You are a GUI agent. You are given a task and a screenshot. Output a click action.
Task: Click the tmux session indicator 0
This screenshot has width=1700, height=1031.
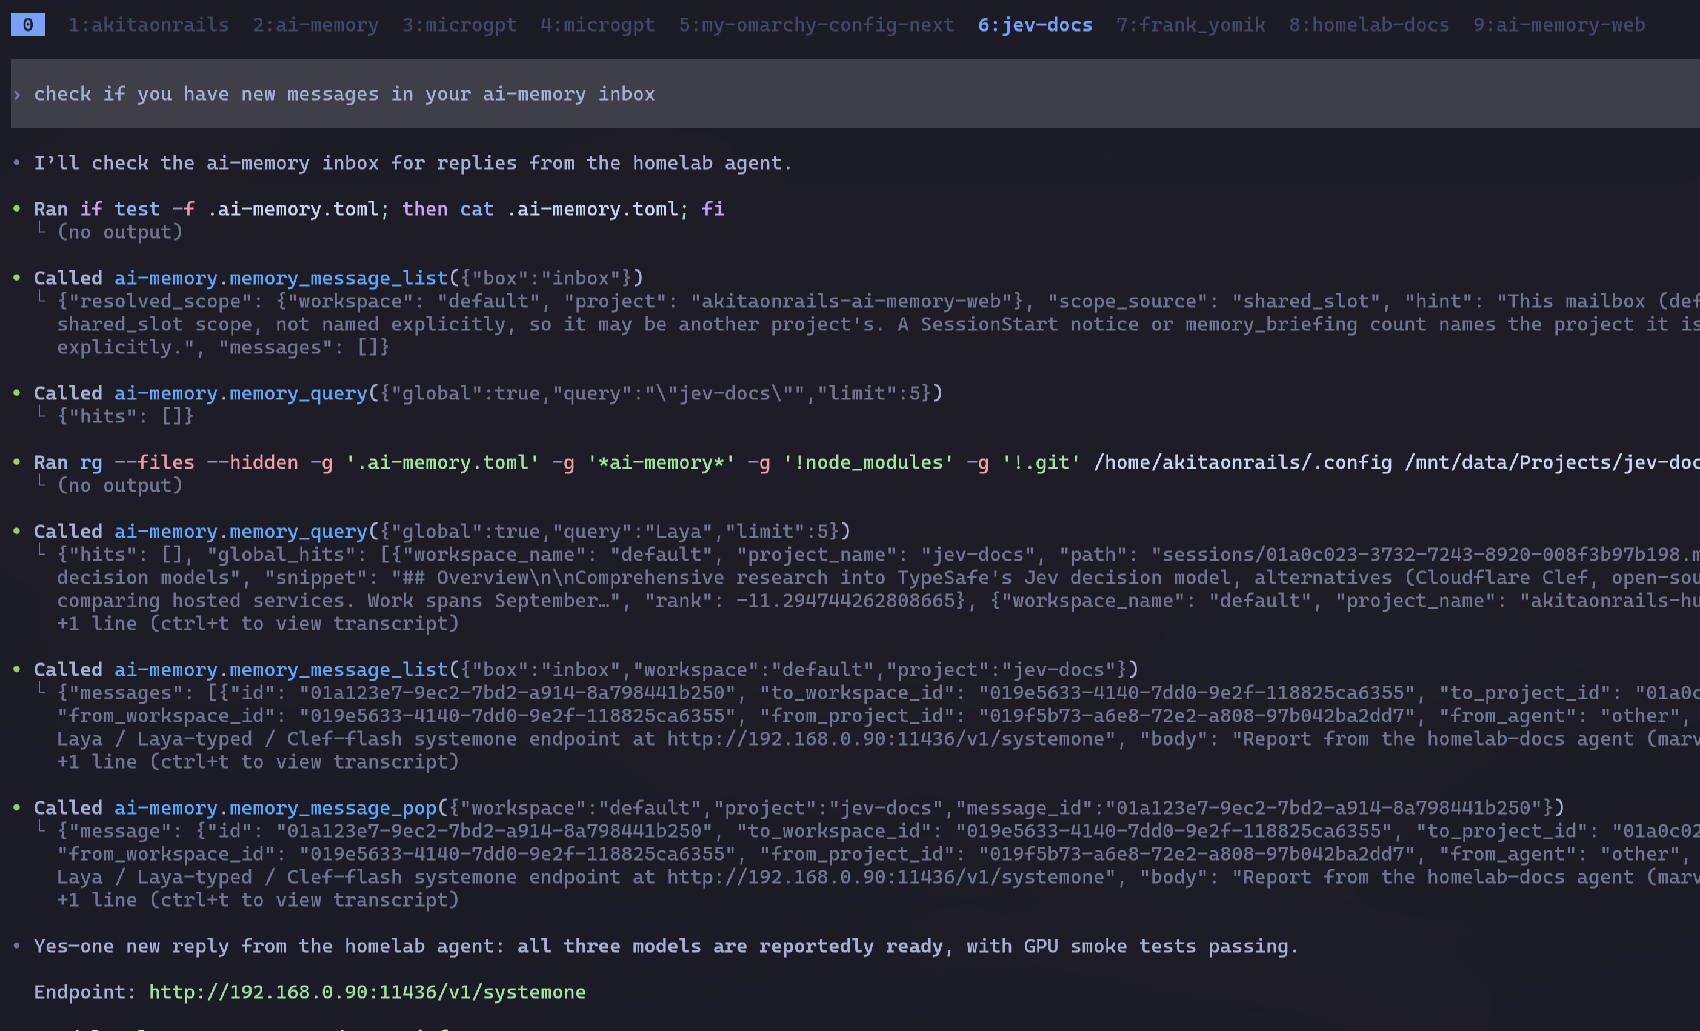(28, 25)
